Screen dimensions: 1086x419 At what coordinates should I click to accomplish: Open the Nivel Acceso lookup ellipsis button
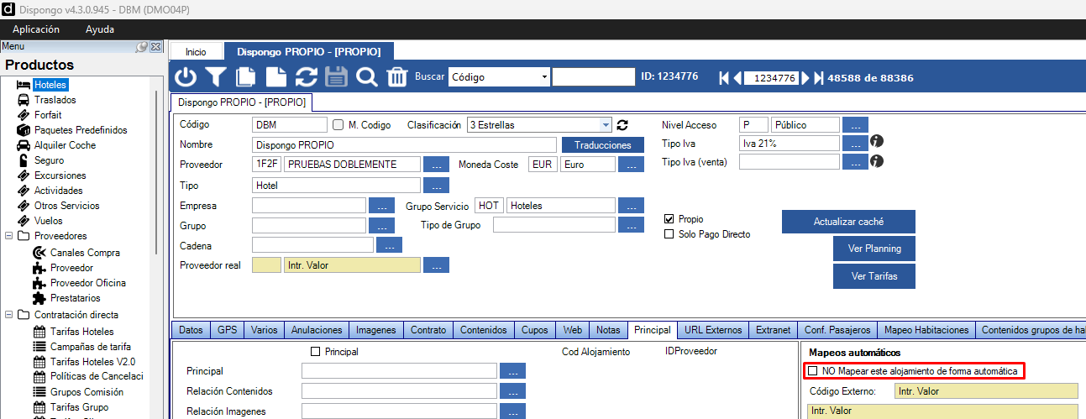pyautogui.click(x=855, y=125)
